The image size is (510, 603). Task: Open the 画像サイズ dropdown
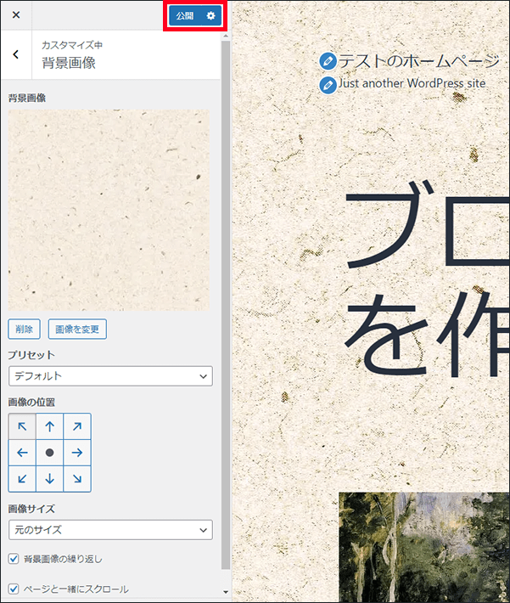point(110,530)
